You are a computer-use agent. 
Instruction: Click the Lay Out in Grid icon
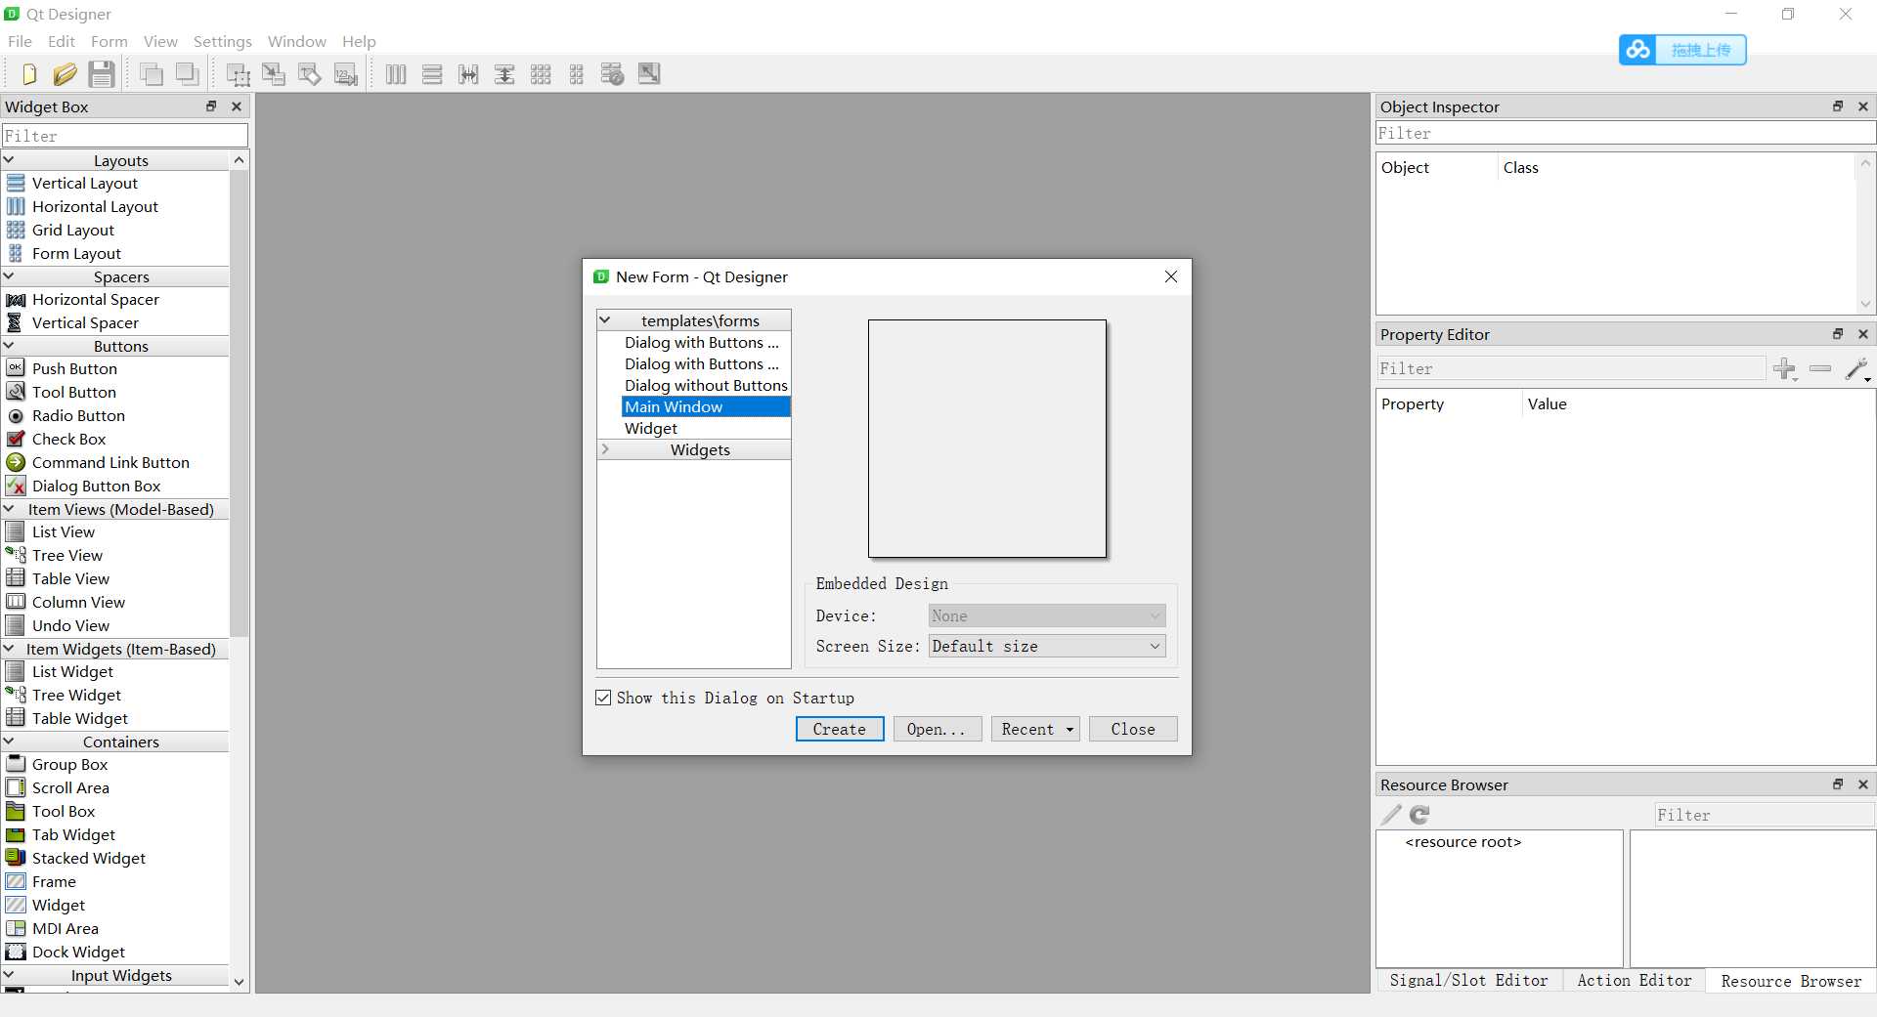point(541,74)
